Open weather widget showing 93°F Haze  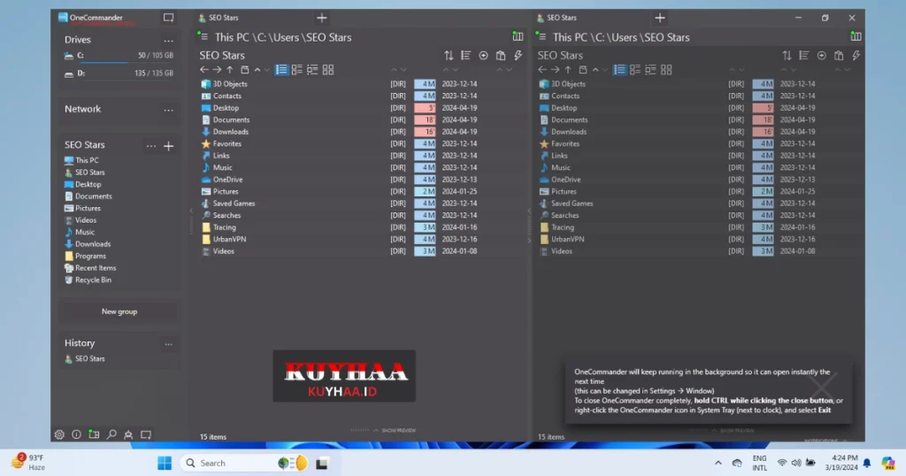[27, 462]
